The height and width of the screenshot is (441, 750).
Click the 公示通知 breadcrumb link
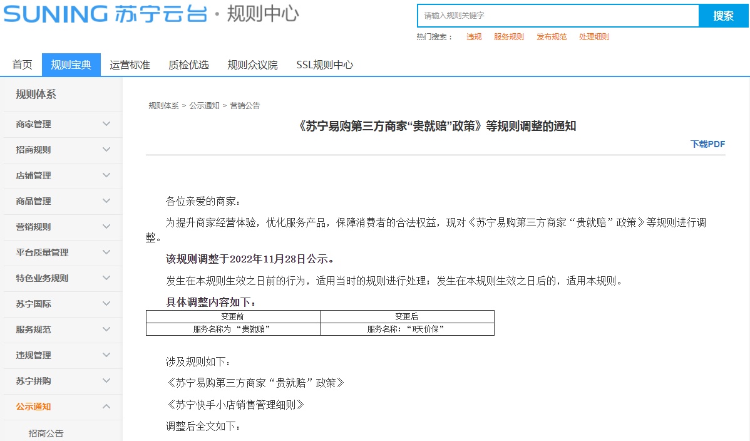(204, 105)
